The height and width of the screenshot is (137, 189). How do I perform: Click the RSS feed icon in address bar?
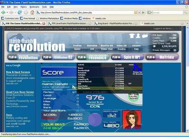coord(136,12)
